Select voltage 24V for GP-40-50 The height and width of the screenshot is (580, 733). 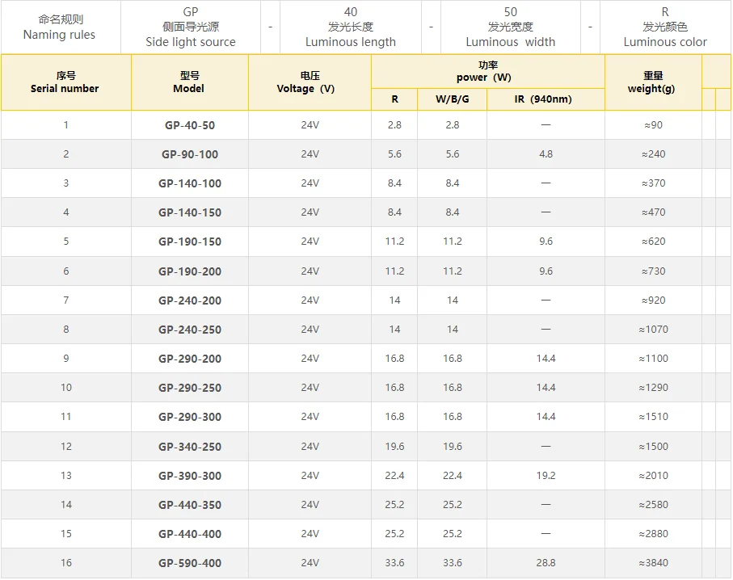[x=310, y=125]
